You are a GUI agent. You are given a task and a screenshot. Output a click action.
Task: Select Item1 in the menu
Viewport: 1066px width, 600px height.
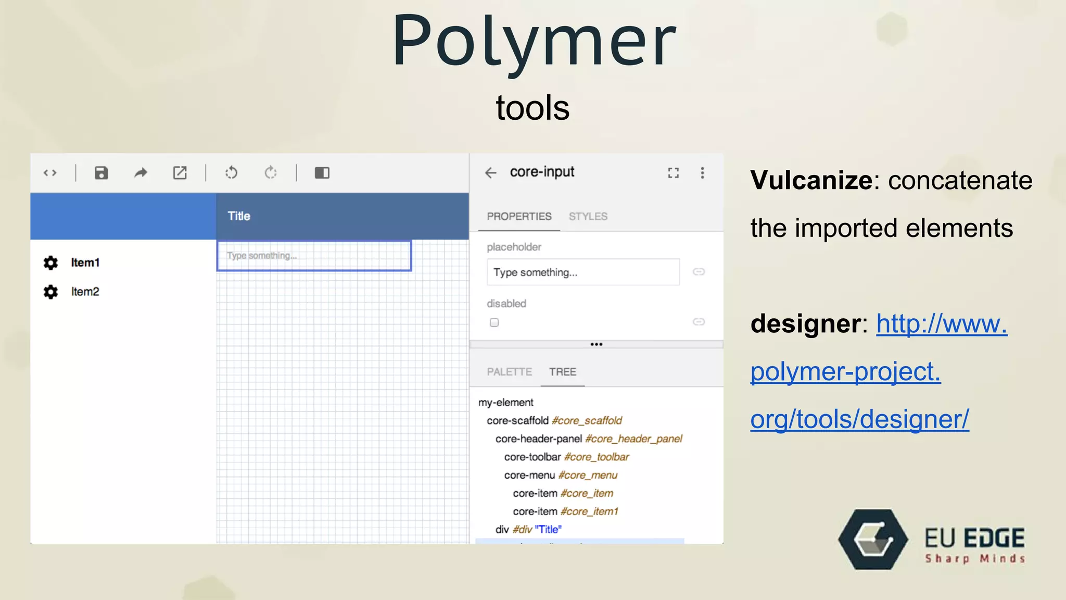tap(85, 262)
